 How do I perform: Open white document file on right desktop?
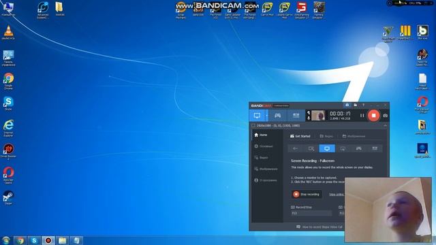point(422,82)
